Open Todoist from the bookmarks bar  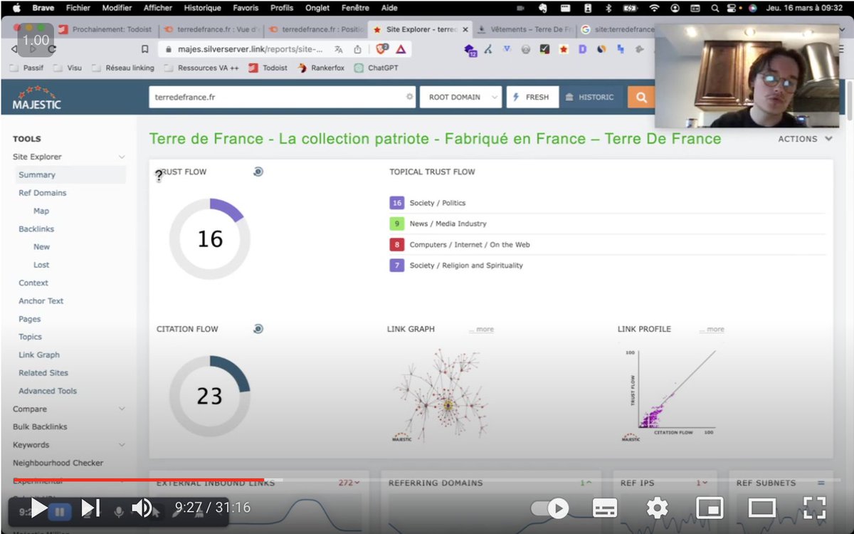pyautogui.click(x=274, y=69)
